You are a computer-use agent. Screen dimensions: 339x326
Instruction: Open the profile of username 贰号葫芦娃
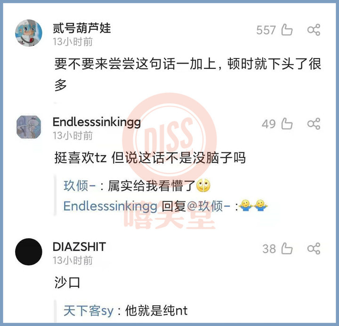point(82,28)
